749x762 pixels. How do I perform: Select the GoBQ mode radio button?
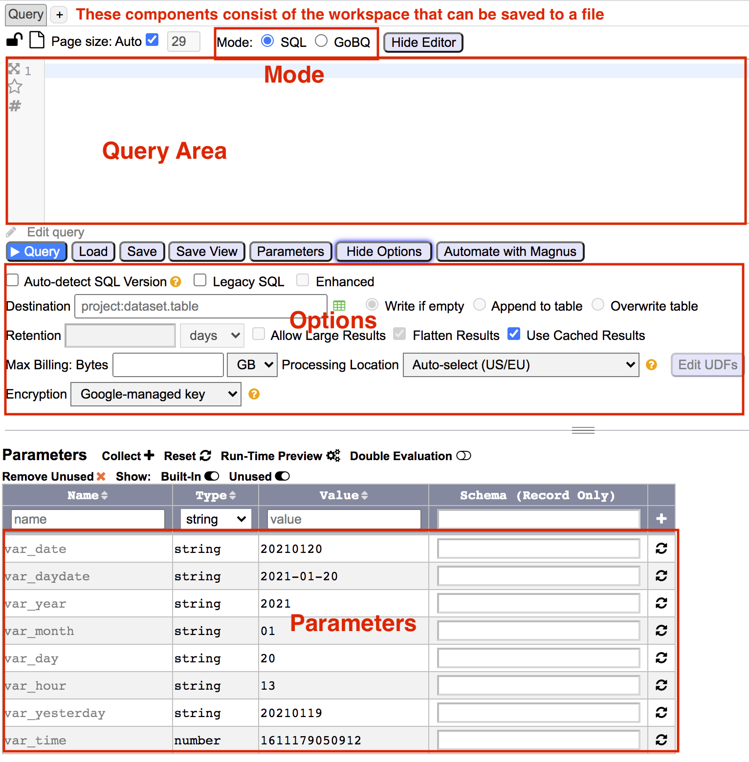321,41
